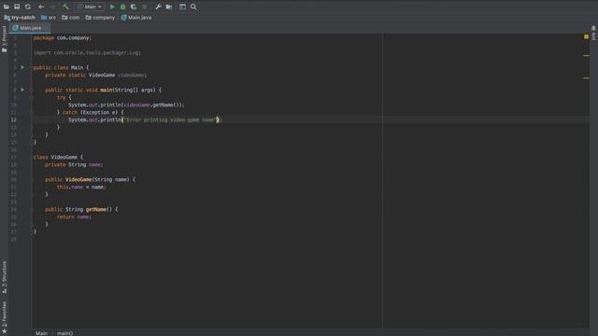This screenshot has width=598, height=336.
Task: Run with coverage icon in toolbar
Action: pos(134,7)
